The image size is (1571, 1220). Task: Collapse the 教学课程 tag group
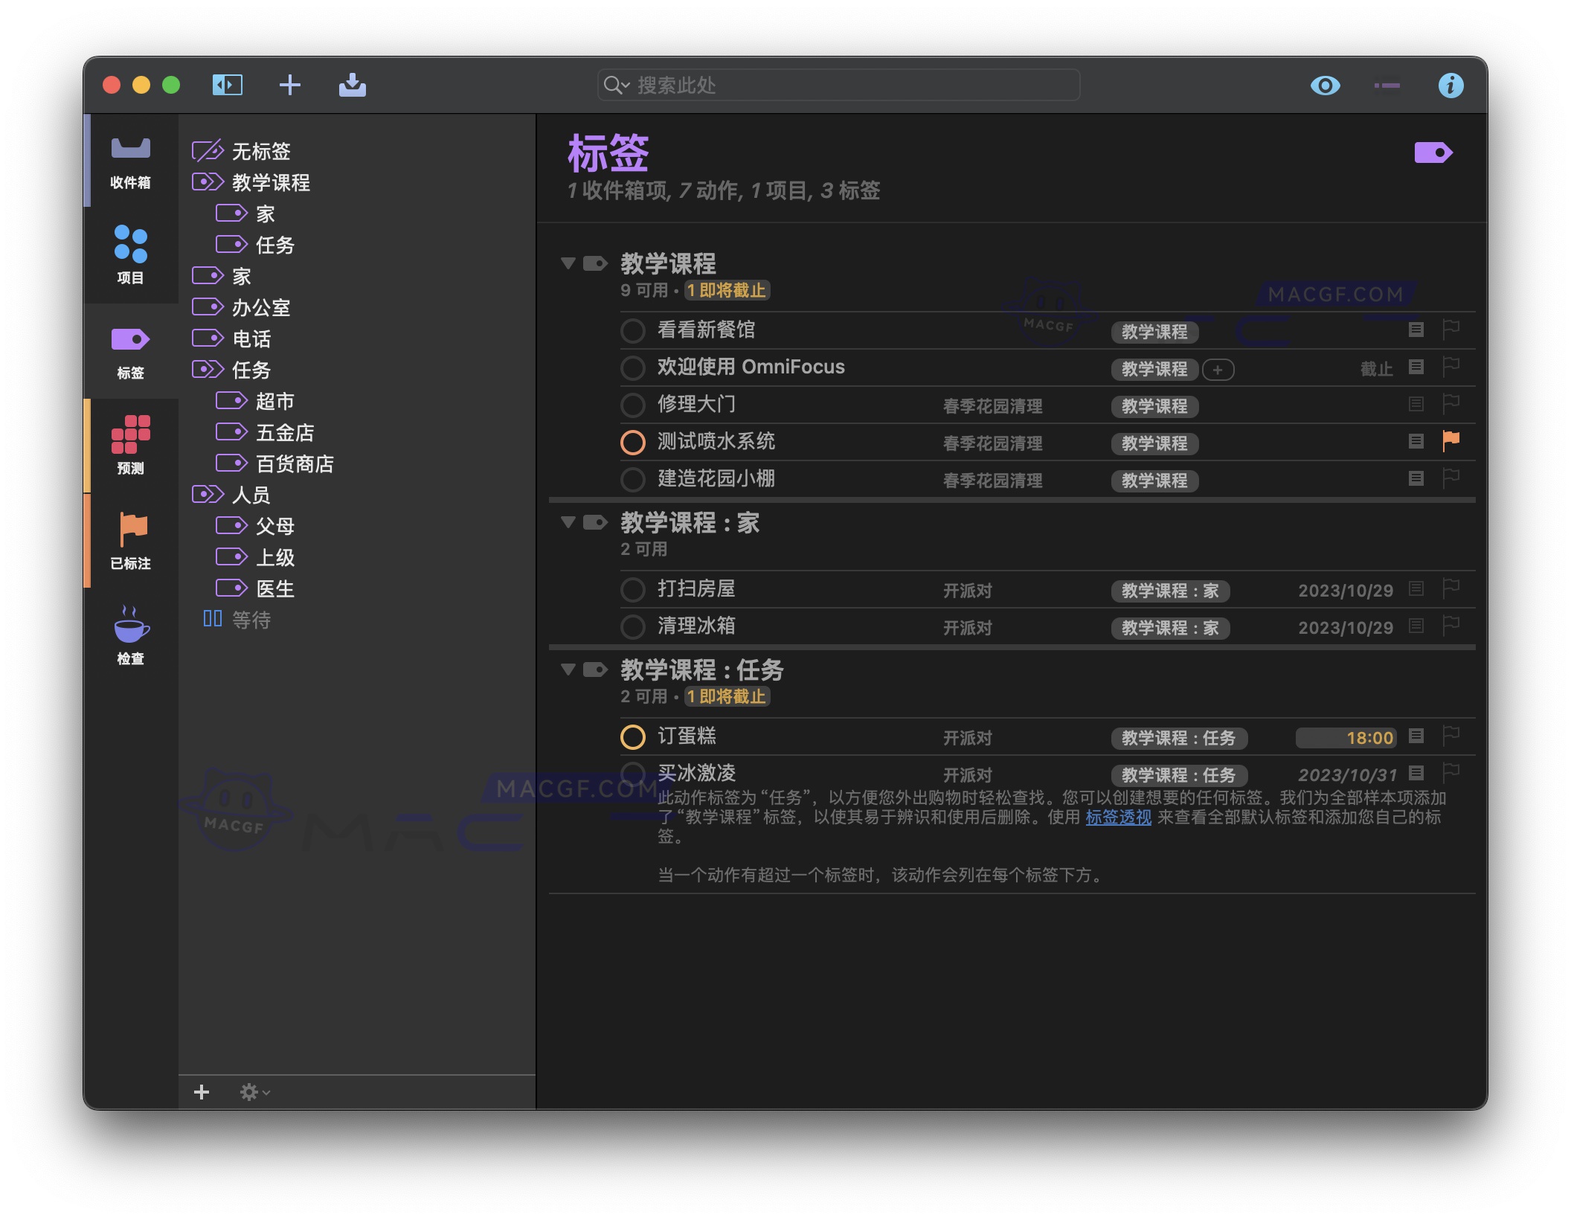pyautogui.click(x=568, y=264)
